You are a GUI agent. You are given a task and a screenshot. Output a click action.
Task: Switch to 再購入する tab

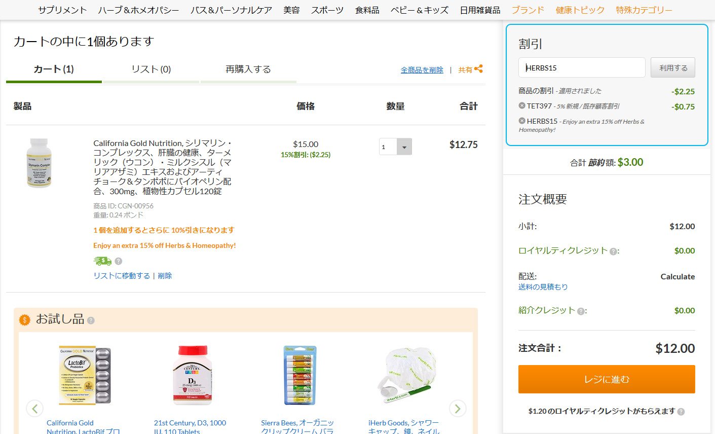[248, 69]
